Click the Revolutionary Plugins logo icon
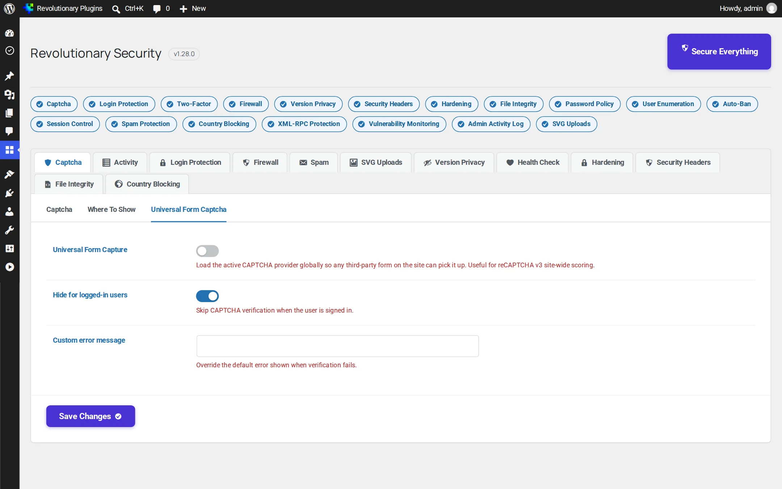 pos(28,8)
